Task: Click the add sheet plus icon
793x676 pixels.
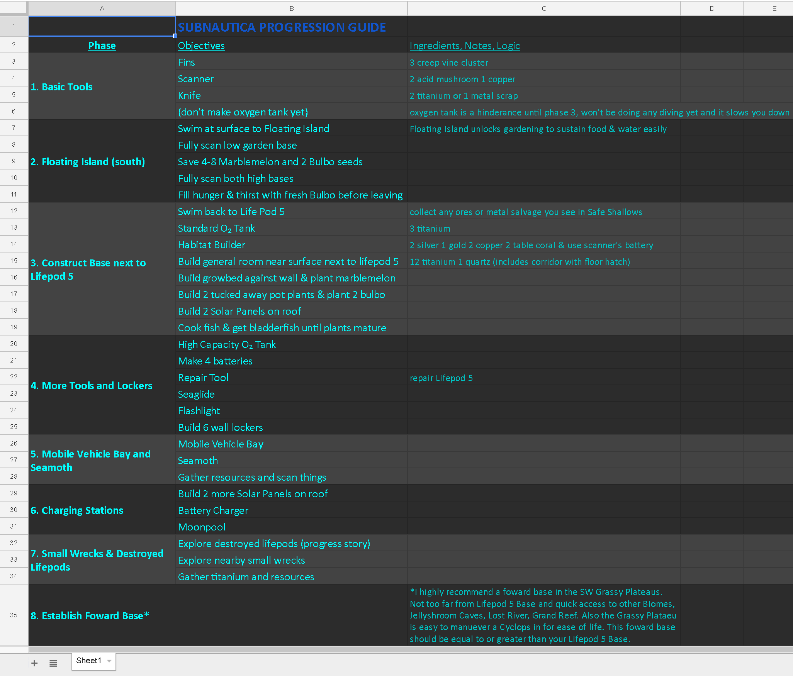Action: pos(34,663)
